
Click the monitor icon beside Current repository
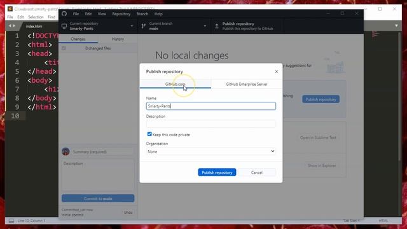click(64, 26)
